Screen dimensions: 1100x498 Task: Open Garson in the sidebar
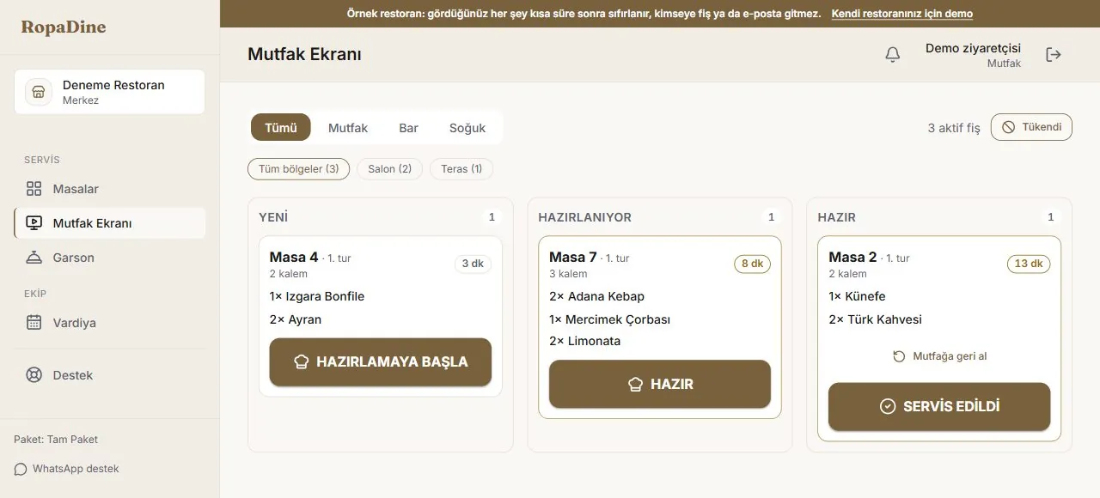[x=109, y=258]
